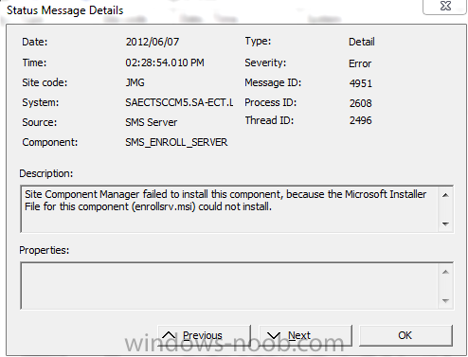Click the Component: label

[x=49, y=142]
